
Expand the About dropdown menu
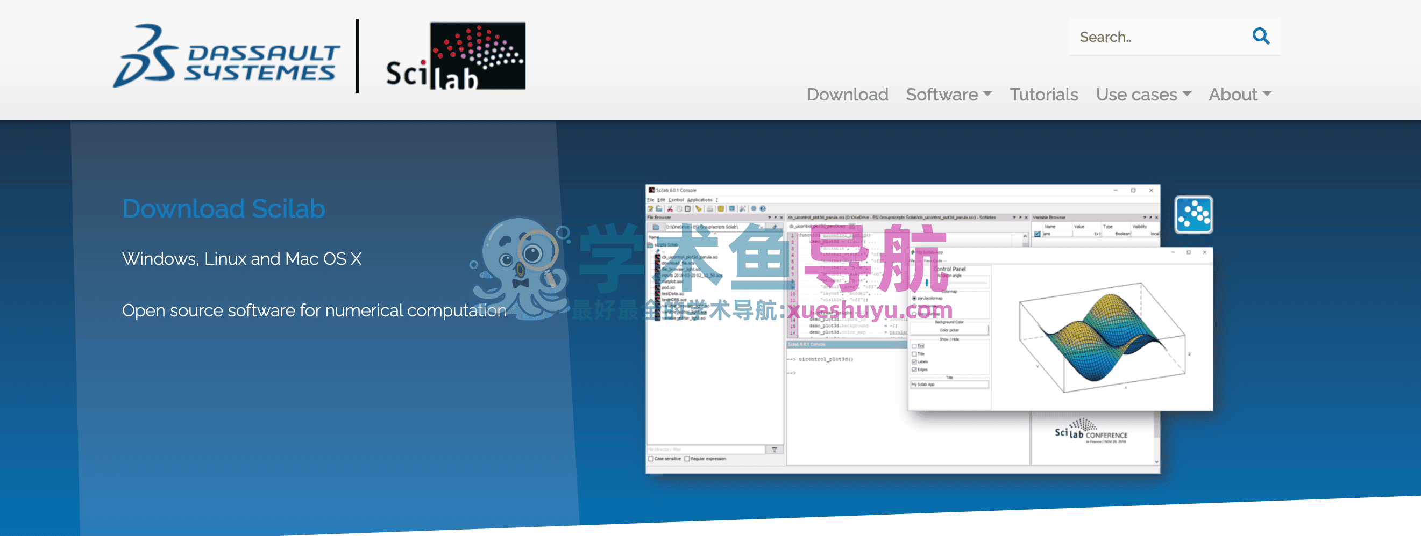click(x=1240, y=95)
